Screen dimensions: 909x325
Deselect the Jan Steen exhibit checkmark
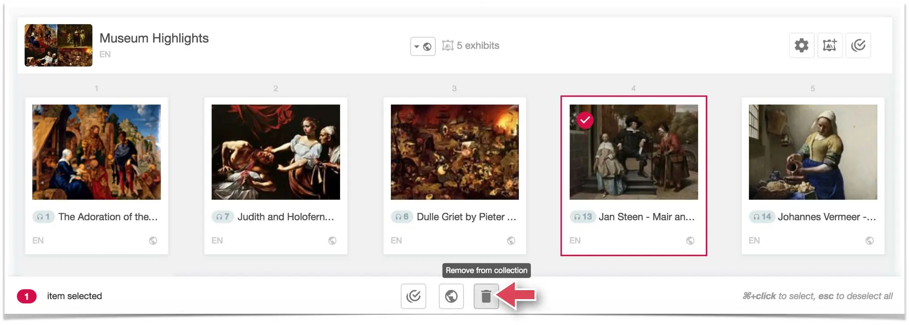coord(585,120)
